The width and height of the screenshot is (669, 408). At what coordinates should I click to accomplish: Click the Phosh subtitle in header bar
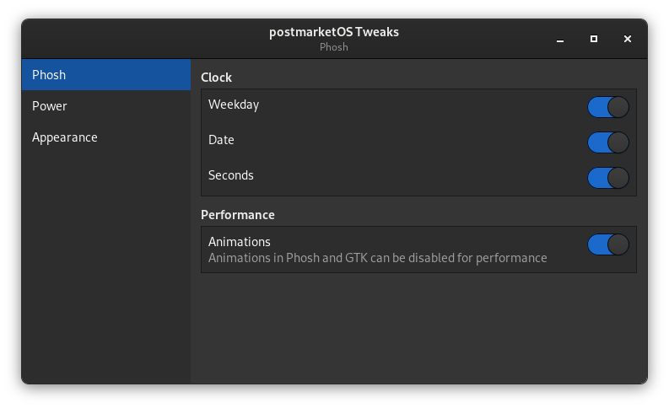click(334, 47)
